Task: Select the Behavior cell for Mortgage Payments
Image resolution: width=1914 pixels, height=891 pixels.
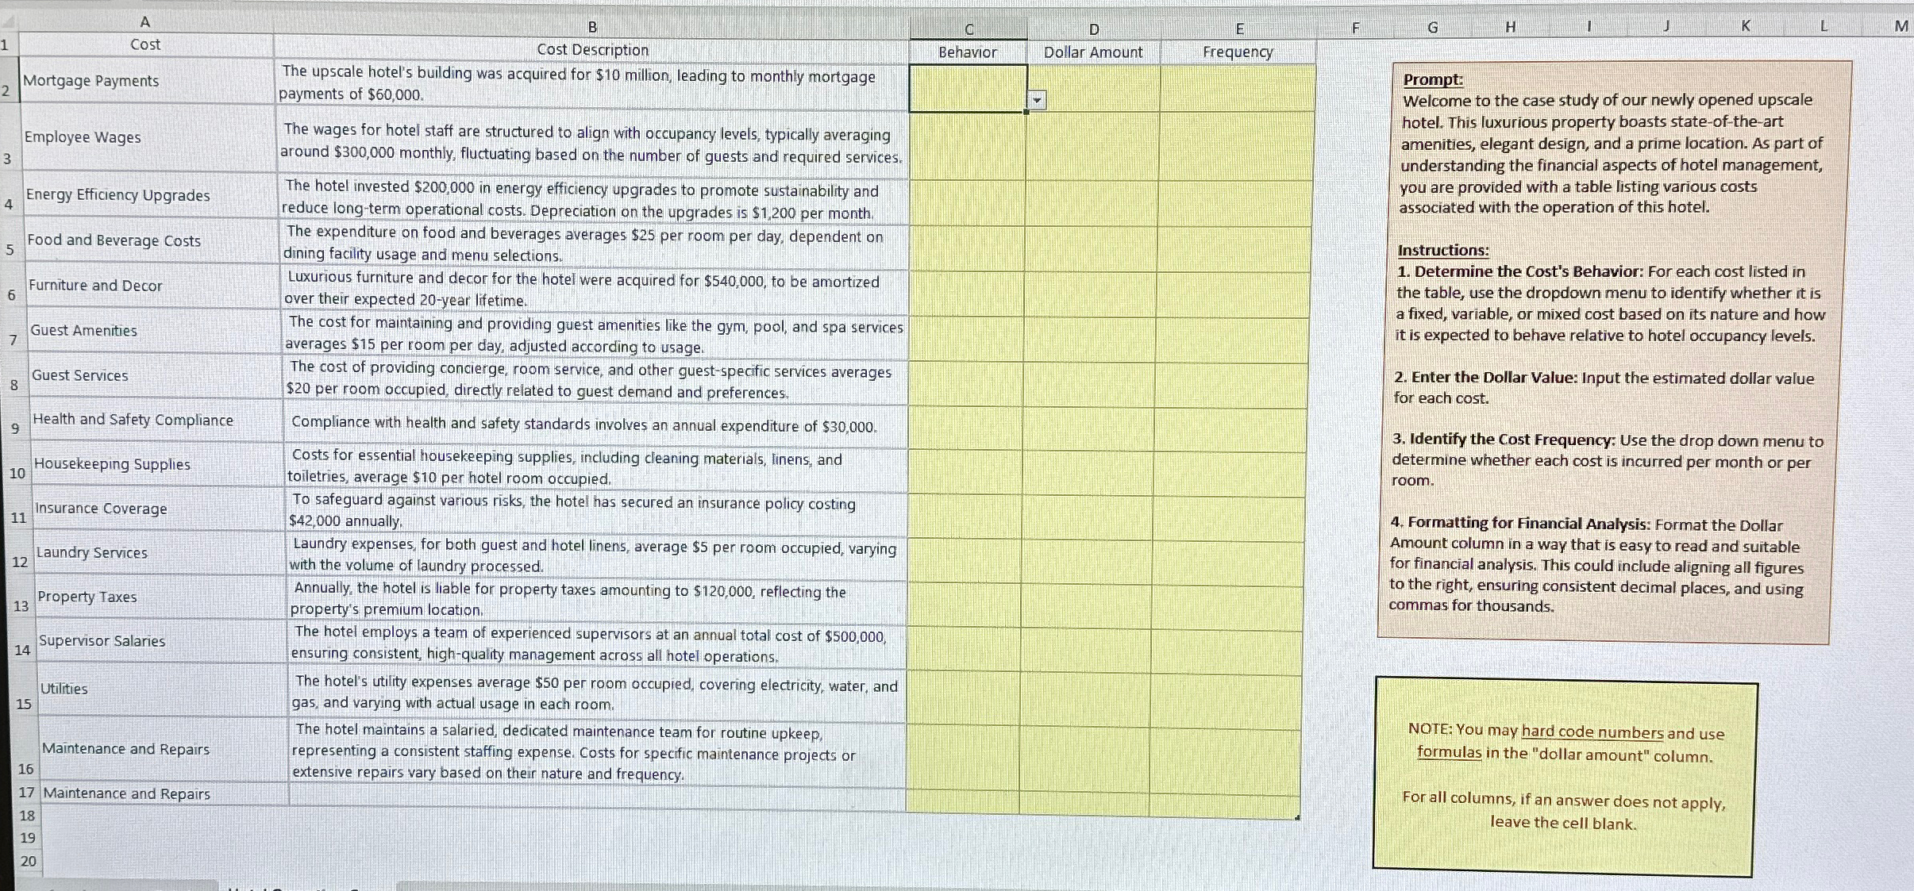Action: tap(968, 88)
